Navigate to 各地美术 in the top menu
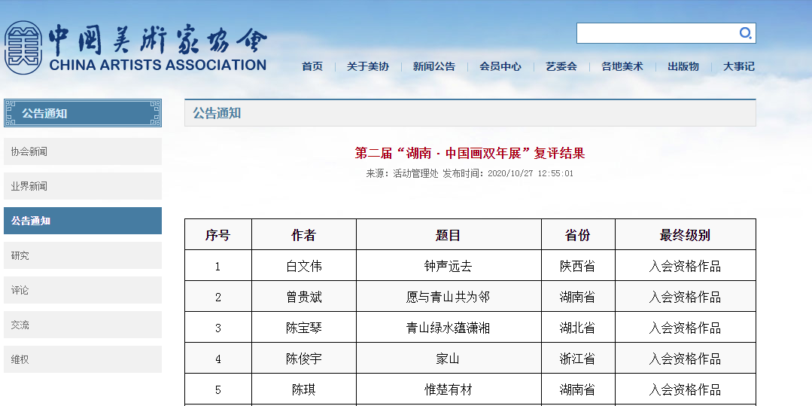The image size is (812, 406). 622,66
